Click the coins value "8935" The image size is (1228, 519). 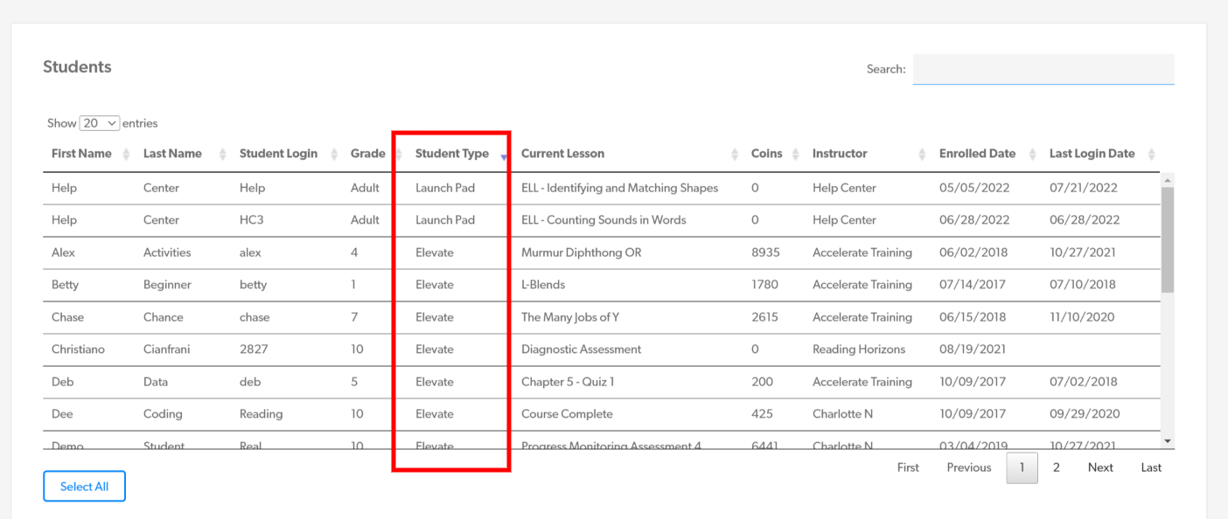tap(765, 253)
